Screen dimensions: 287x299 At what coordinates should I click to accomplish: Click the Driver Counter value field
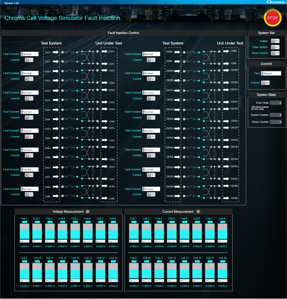pos(276,122)
